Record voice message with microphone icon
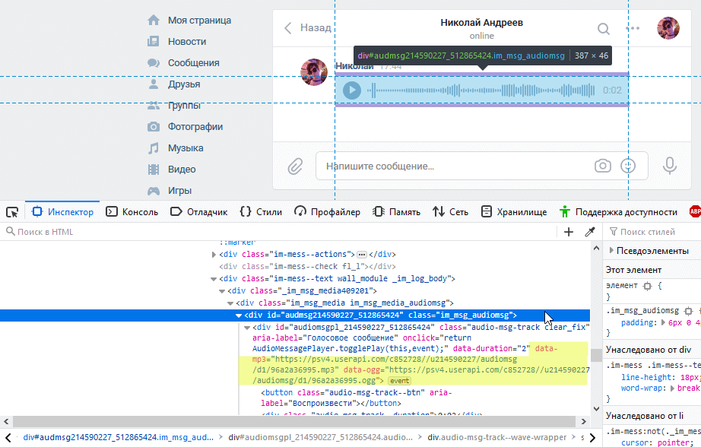Image resolution: width=701 pixels, height=447 pixels. [670, 166]
